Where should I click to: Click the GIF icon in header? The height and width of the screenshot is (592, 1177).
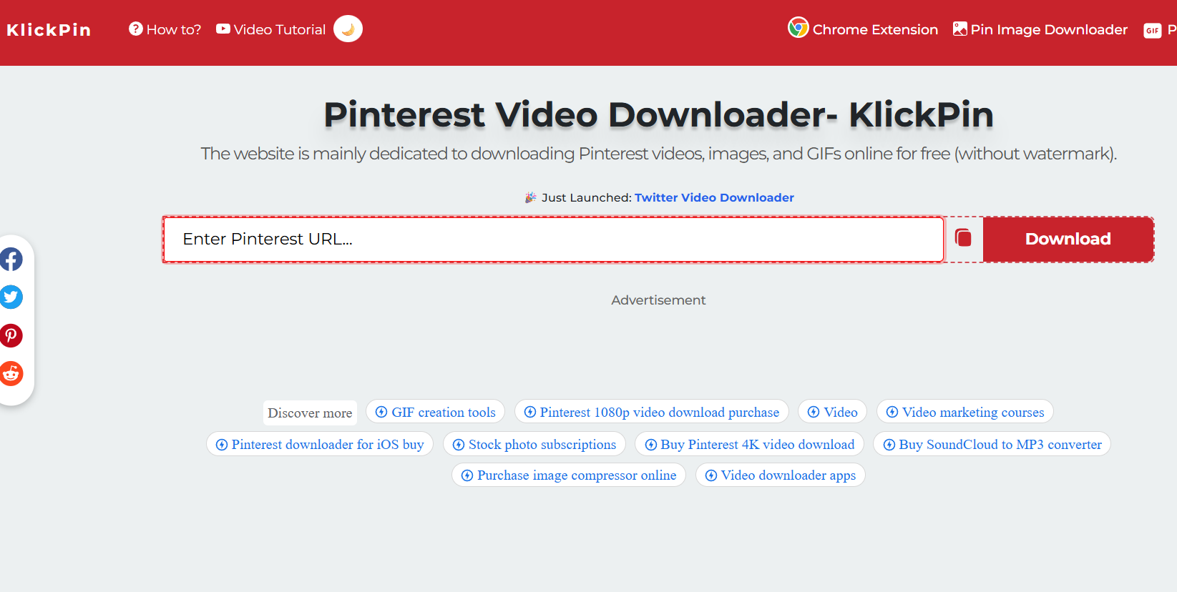click(x=1152, y=30)
